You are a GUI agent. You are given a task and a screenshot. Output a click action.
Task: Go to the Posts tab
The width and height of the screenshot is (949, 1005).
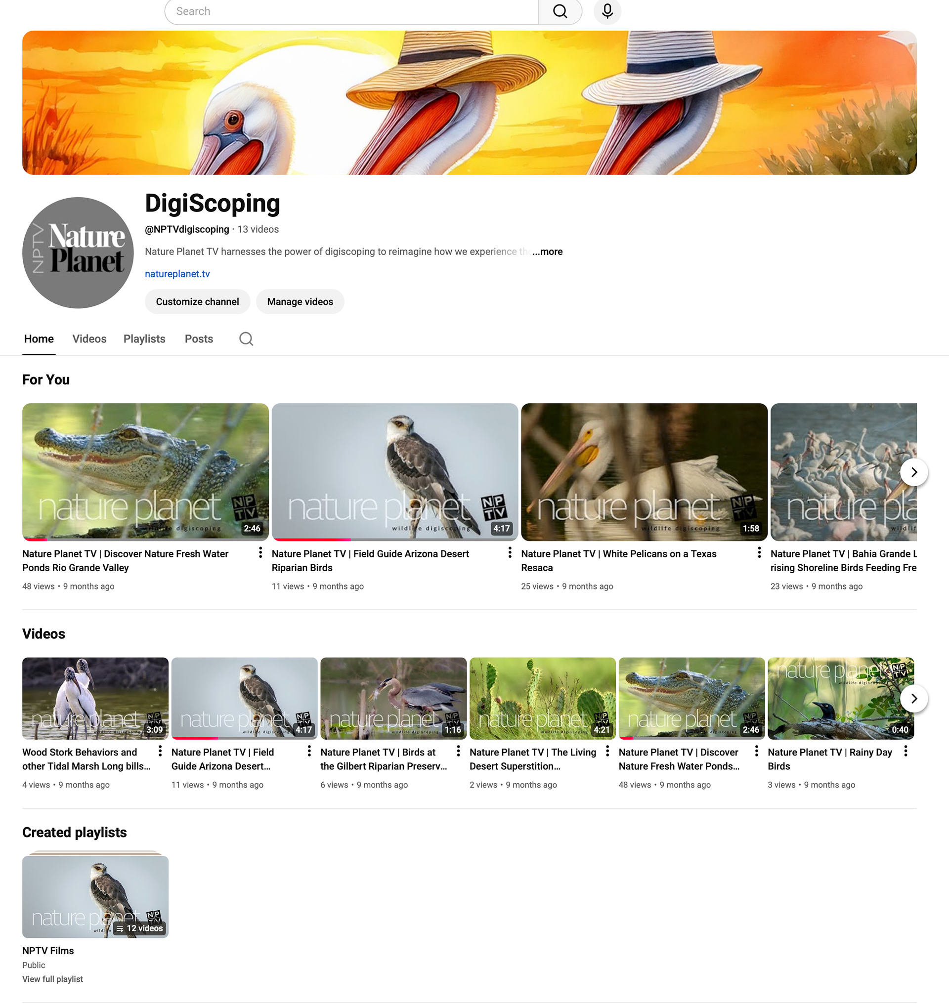click(x=199, y=339)
